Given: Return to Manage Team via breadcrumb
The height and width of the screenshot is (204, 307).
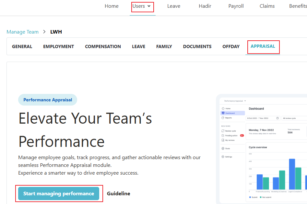Looking at the screenshot, I should tap(23, 32).
